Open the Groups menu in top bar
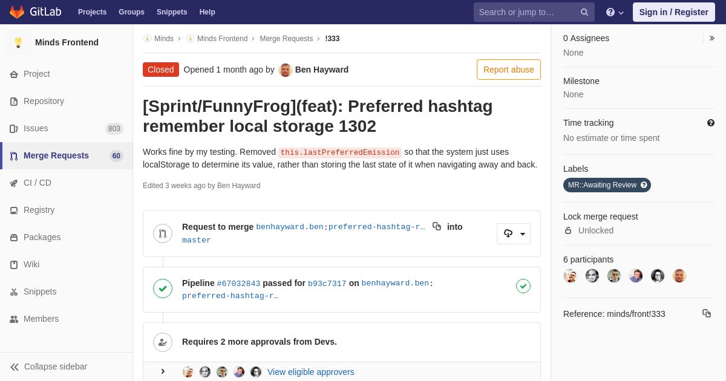The image size is (726, 381). (x=131, y=12)
